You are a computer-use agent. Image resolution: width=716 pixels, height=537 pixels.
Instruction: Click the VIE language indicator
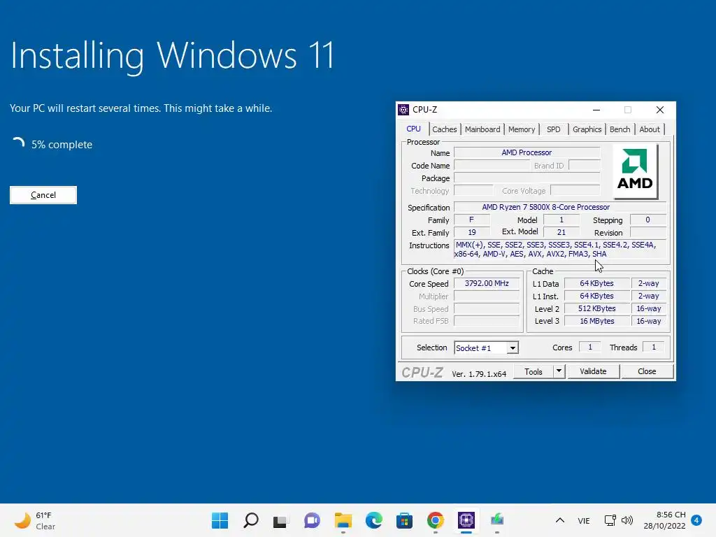point(584,520)
